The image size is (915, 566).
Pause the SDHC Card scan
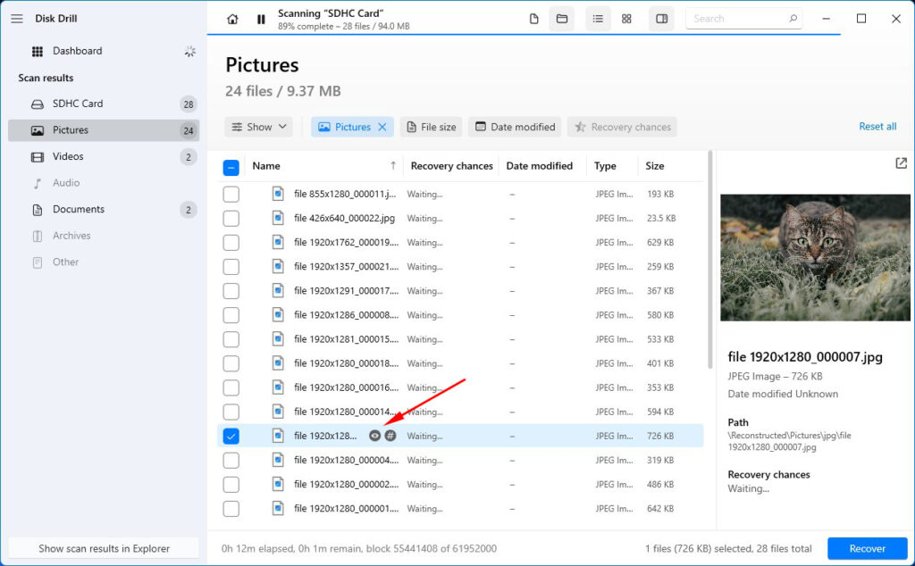(x=260, y=18)
